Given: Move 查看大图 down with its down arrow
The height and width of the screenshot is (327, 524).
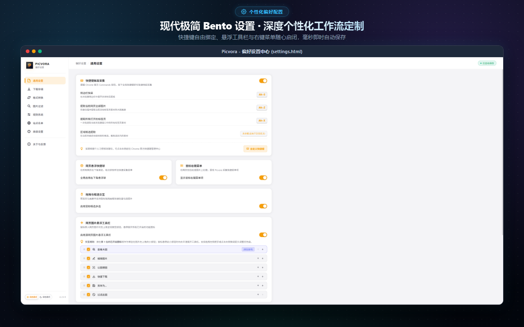Looking at the screenshot, I should 262,249.
